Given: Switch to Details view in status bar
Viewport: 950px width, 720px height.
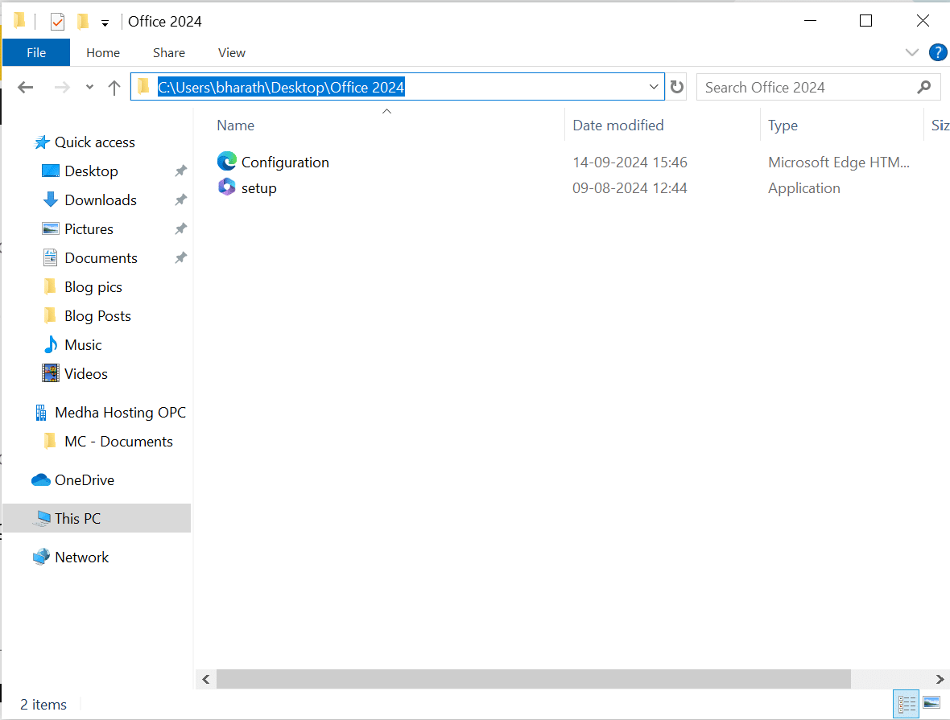Looking at the screenshot, I should point(906,704).
